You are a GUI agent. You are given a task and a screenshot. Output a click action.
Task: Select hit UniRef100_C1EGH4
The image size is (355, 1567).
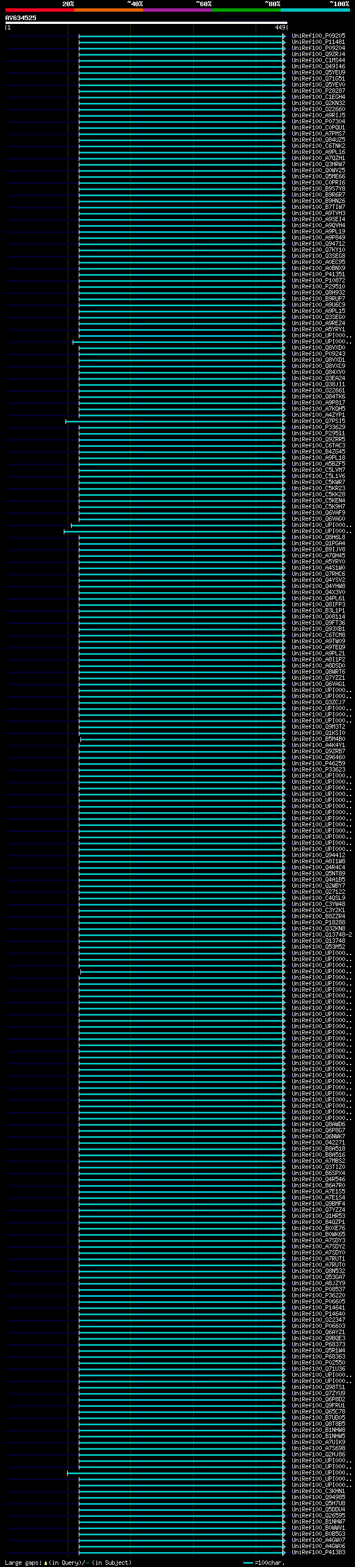pos(318,97)
